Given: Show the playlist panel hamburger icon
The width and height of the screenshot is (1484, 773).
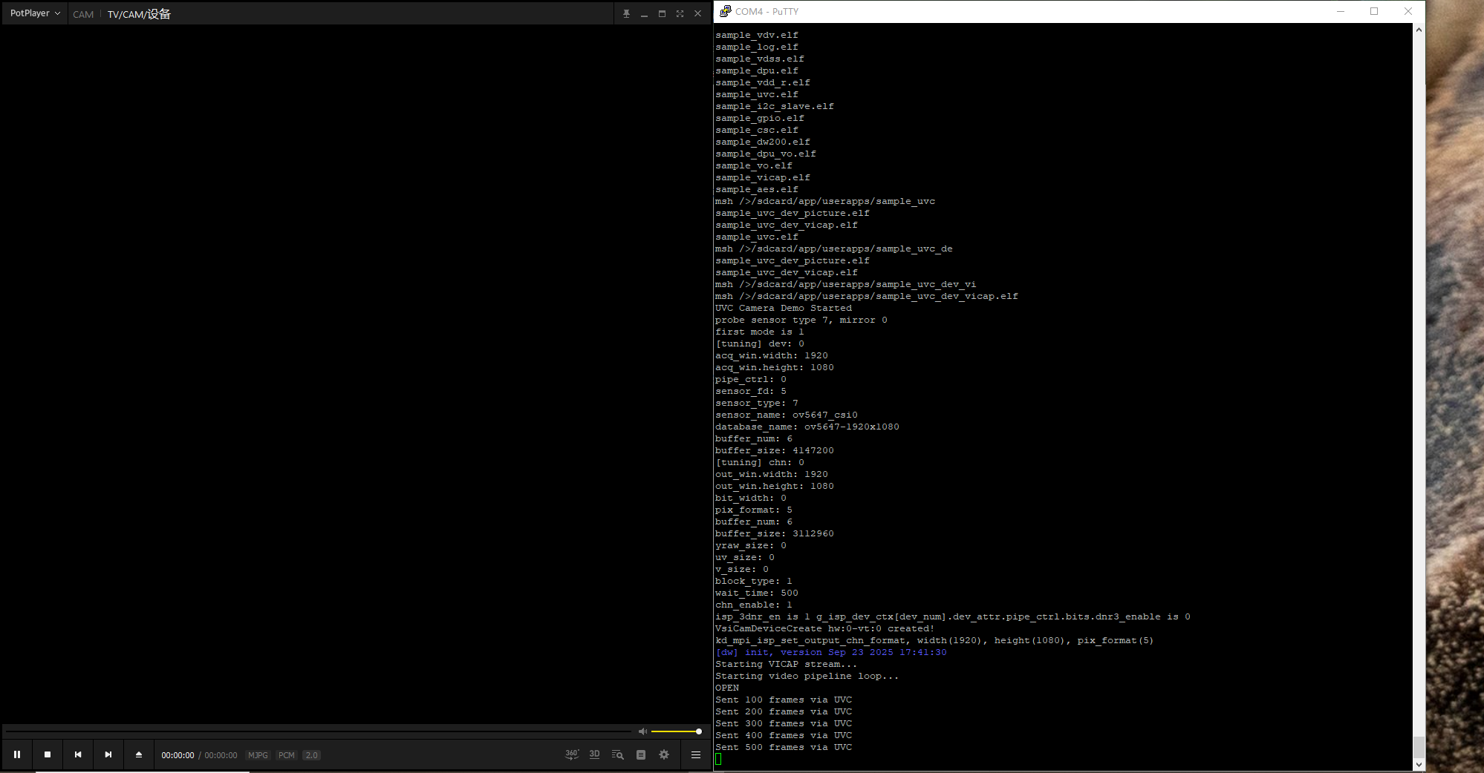Looking at the screenshot, I should [x=696, y=754].
